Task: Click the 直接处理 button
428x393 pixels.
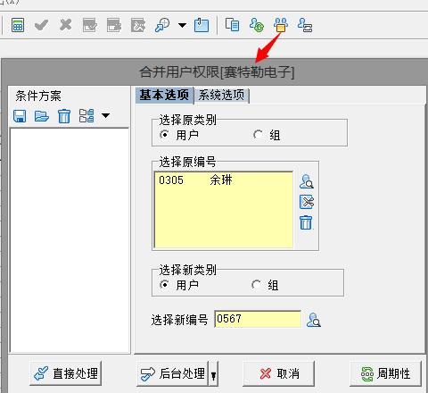Action: (66, 373)
